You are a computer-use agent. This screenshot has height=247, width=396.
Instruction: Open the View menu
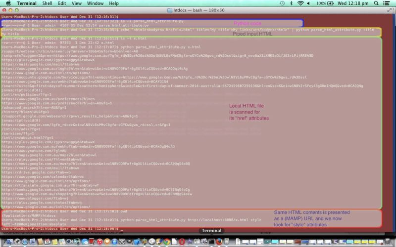[x=77, y=3]
